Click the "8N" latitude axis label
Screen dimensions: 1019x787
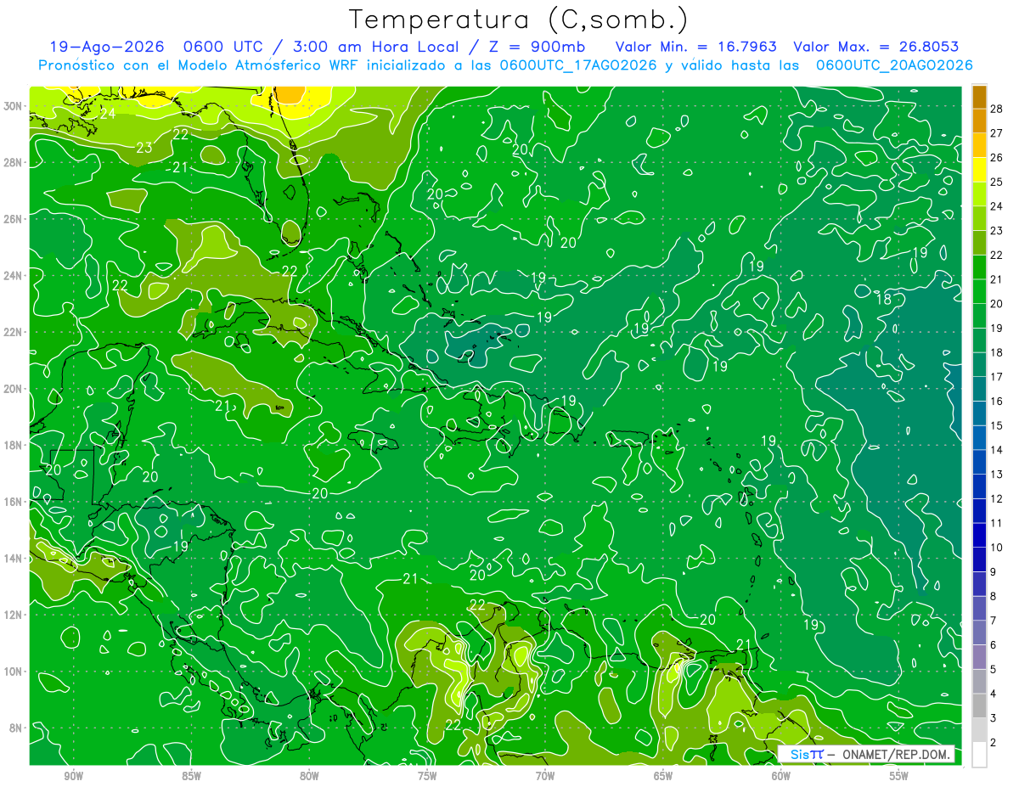(x=17, y=728)
